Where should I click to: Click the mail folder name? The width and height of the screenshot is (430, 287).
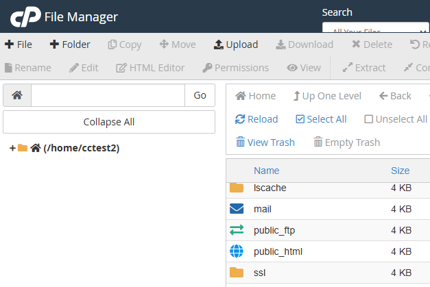point(263,209)
